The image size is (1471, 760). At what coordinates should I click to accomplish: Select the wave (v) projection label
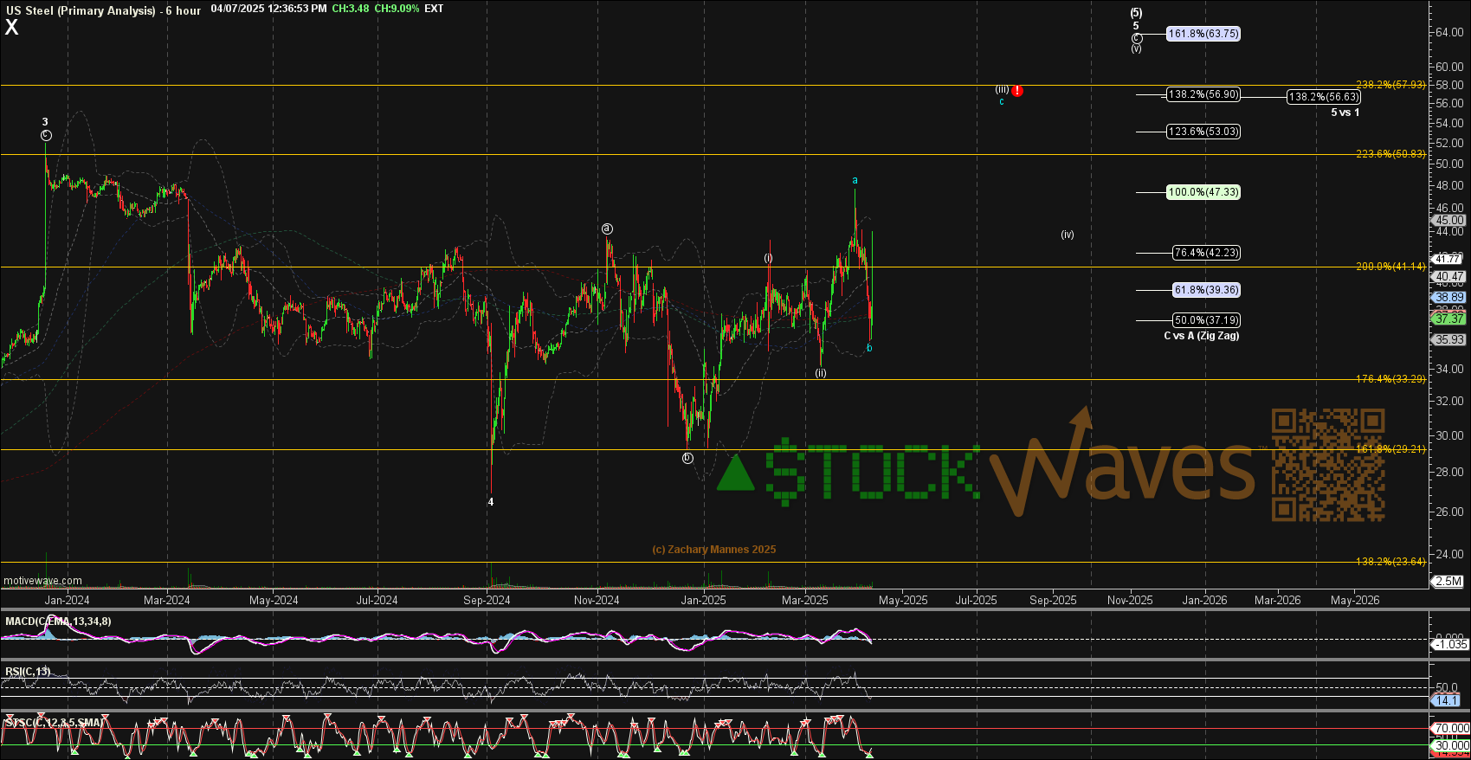pos(1136,48)
